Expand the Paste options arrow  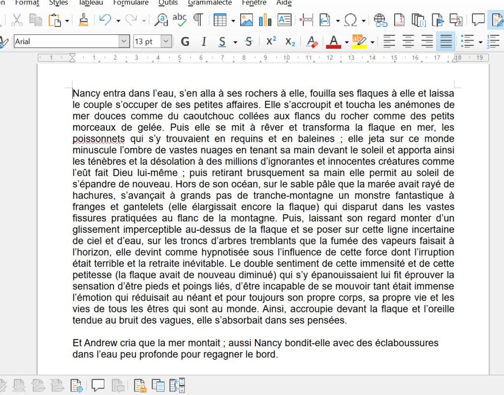point(67,21)
